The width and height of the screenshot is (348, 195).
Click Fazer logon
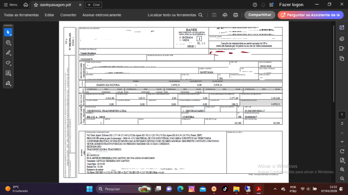291,5
